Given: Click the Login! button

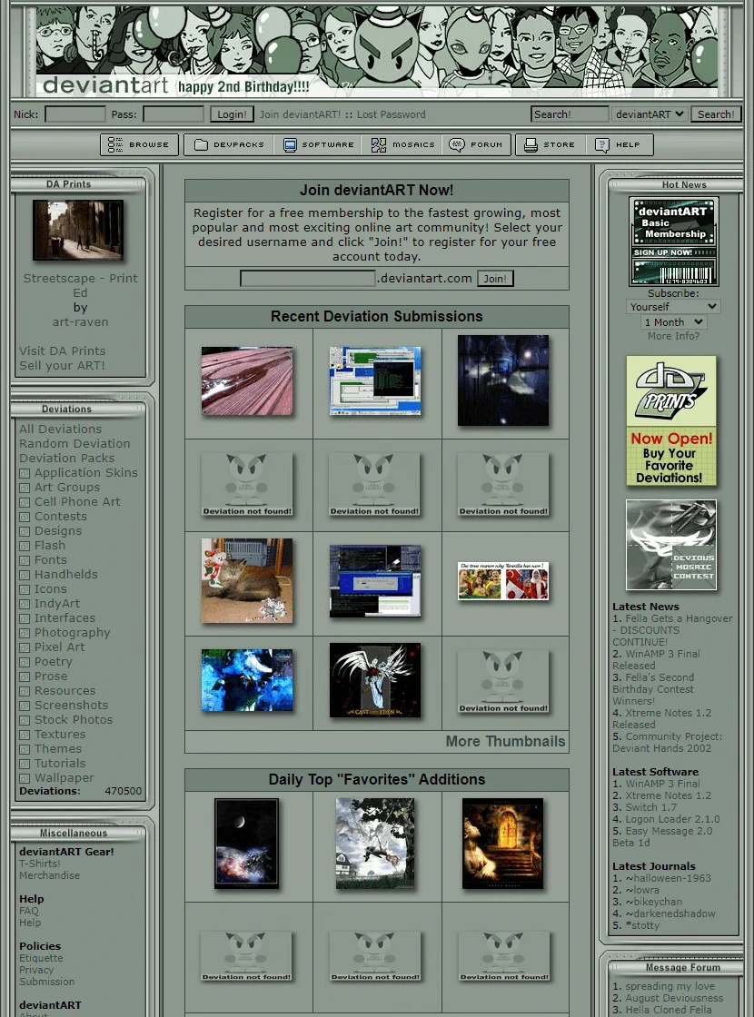Looking at the screenshot, I should [x=232, y=114].
